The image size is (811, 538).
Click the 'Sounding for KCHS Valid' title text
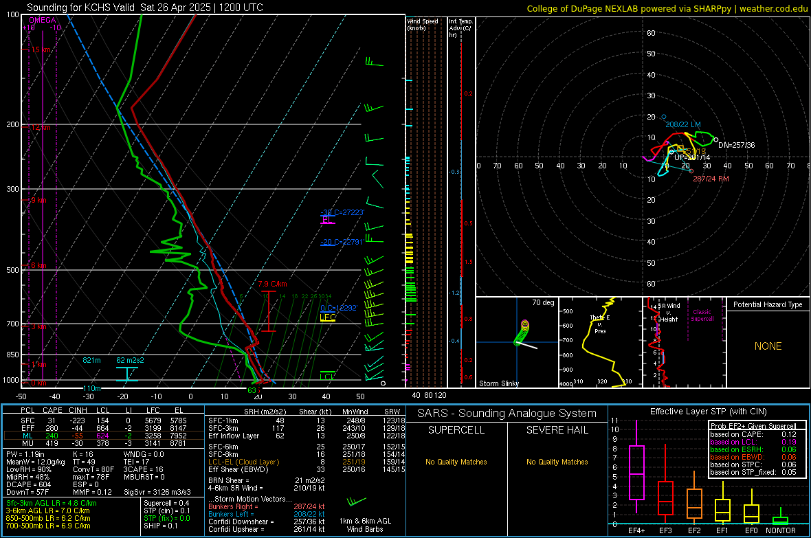pyautogui.click(x=80, y=8)
